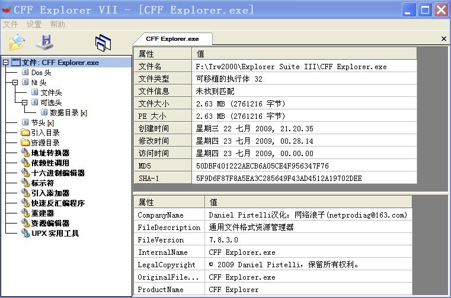Close the CFF Explorer.exe document tab
This screenshot has width=451, height=298.
(x=444, y=39)
